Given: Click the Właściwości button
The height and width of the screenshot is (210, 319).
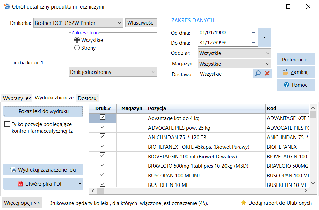Looking at the screenshot, I should [x=141, y=23].
